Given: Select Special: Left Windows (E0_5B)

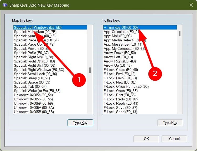Looking at the screenshot, I should pyautogui.click(x=50, y=27).
